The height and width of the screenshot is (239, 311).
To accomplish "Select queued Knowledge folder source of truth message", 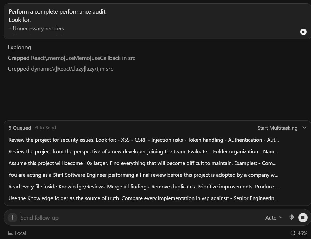I will point(143,198).
